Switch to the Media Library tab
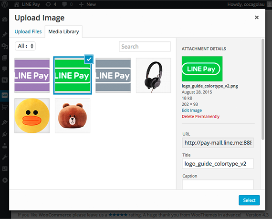272x219 pixels. pyautogui.click(x=63, y=31)
